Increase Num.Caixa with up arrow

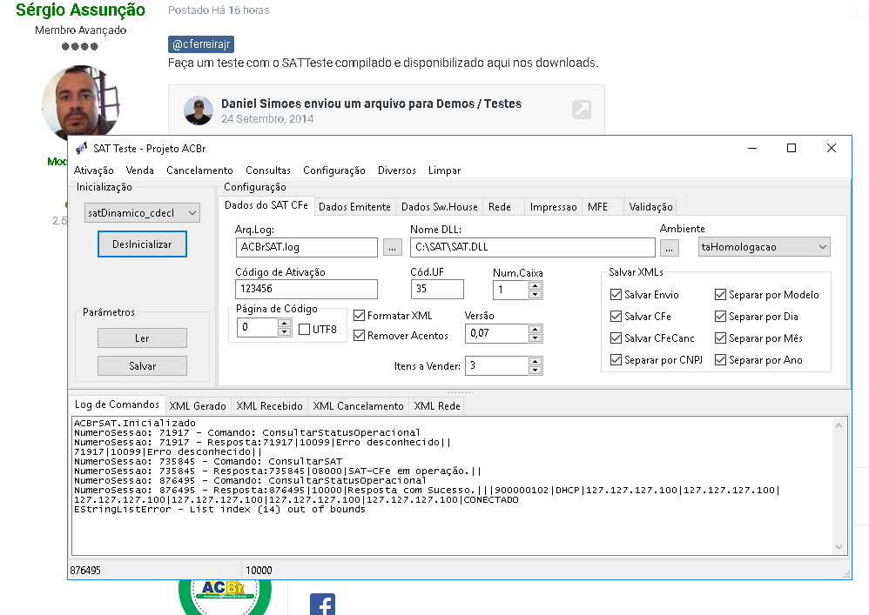pos(535,285)
